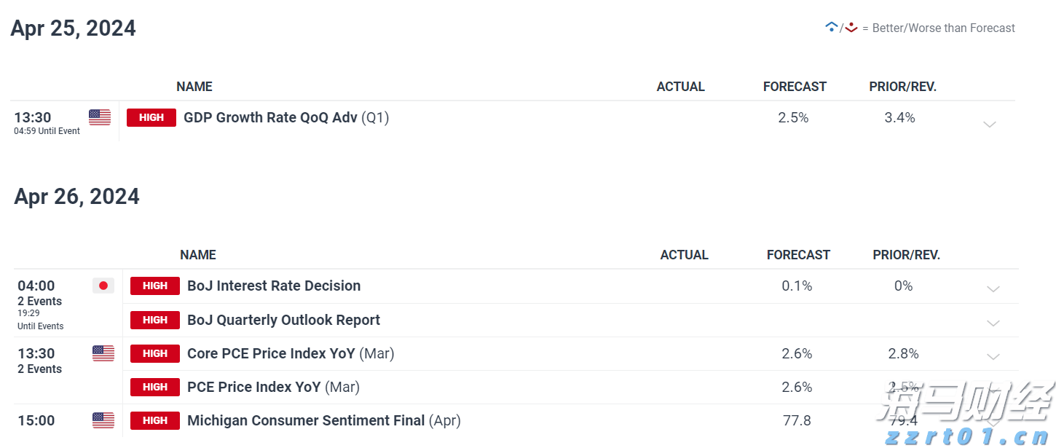Click the US flag beside Michigan Sentiment row
This screenshot has height=448, width=1056.
[x=103, y=420]
